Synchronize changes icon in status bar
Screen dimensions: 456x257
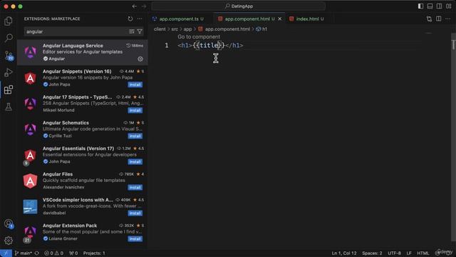tap(37, 253)
